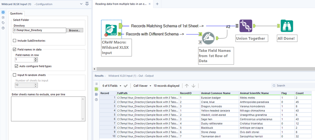Pin the Configuration window
315x140 pixels.
point(87,4)
